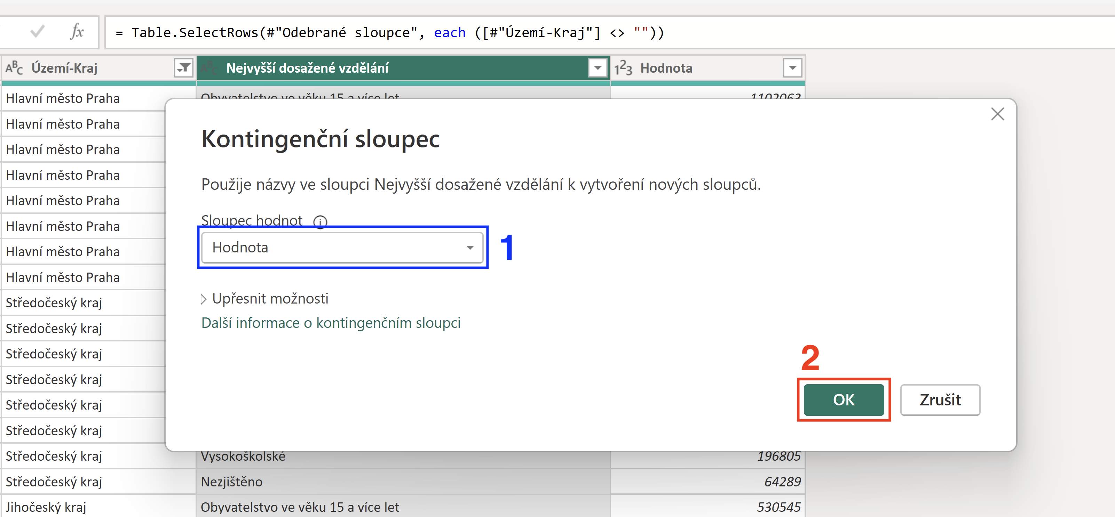
Task: Click the Středočeský kraj cell beside Nezjištěno
Action: tap(99, 482)
